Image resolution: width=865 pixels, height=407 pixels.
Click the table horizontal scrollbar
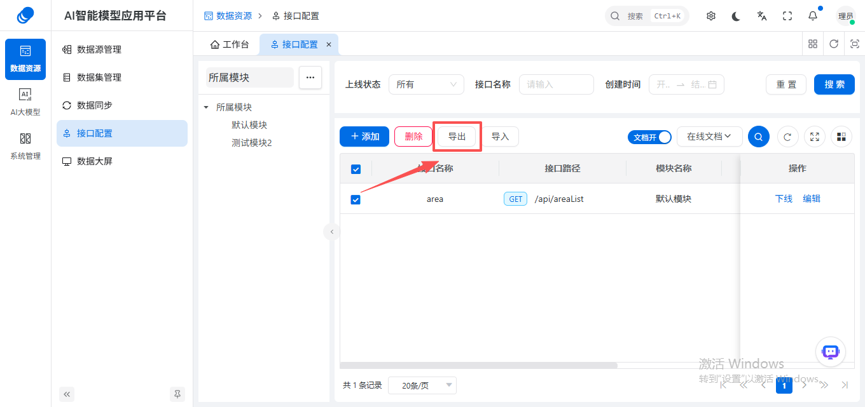pos(478,365)
